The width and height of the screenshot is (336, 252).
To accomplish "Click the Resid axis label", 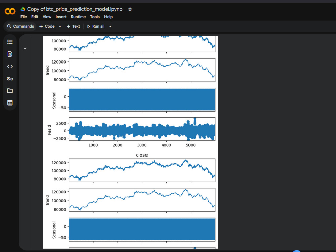I will pos(49,130).
